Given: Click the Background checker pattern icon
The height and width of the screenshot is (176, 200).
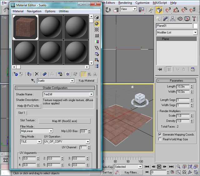Looking at the screenshot, I should pos(97,30).
